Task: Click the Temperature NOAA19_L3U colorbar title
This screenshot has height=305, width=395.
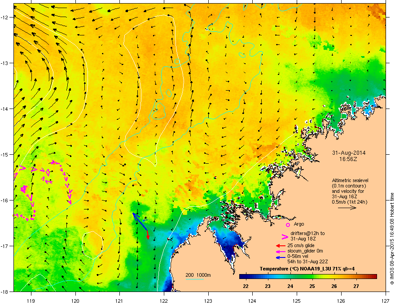Action: [307, 269]
